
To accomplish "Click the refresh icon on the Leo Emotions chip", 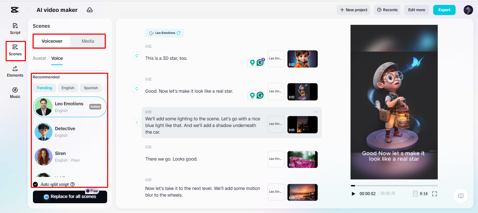I will [178, 33].
